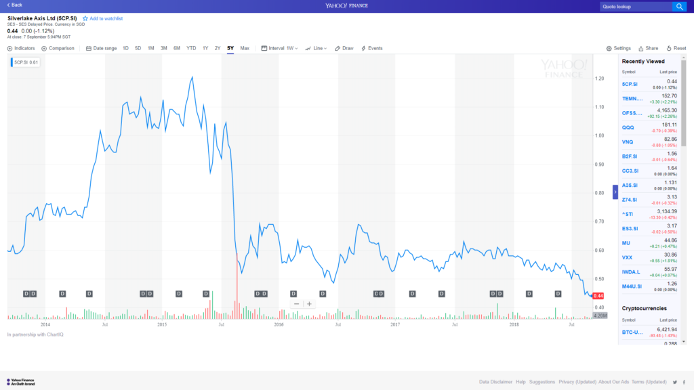The image size is (694, 390).
Task: Reset the chart view
Action: point(676,48)
